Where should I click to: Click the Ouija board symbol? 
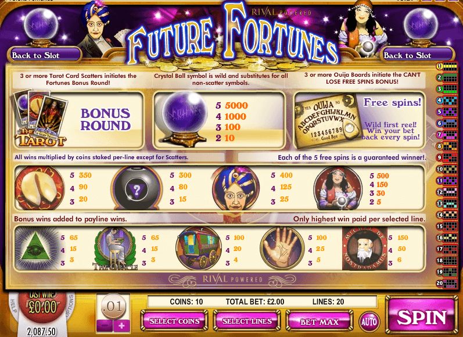click(x=328, y=120)
